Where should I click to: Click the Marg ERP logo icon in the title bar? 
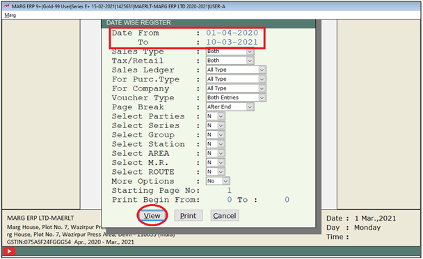(6, 6)
